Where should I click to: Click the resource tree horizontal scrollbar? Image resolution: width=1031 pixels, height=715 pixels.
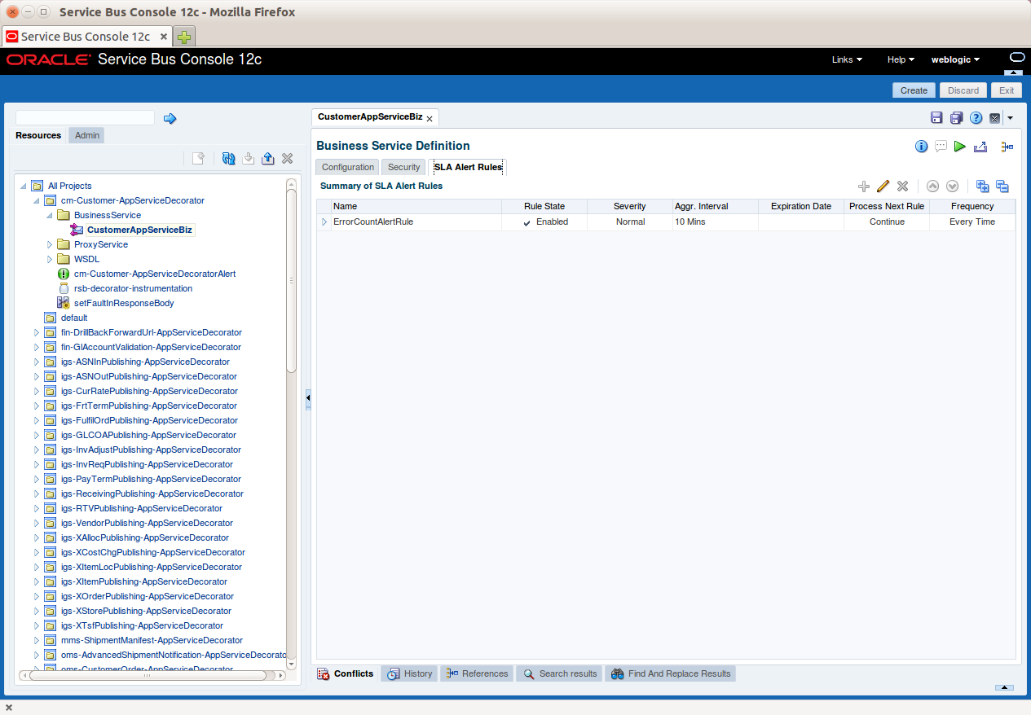coord(147,675)
